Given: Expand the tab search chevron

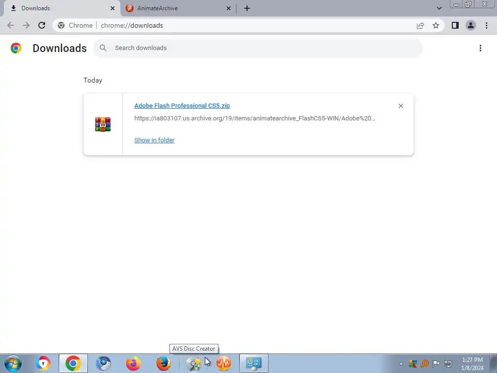Looking at the screenshot, I should [439, 8].
